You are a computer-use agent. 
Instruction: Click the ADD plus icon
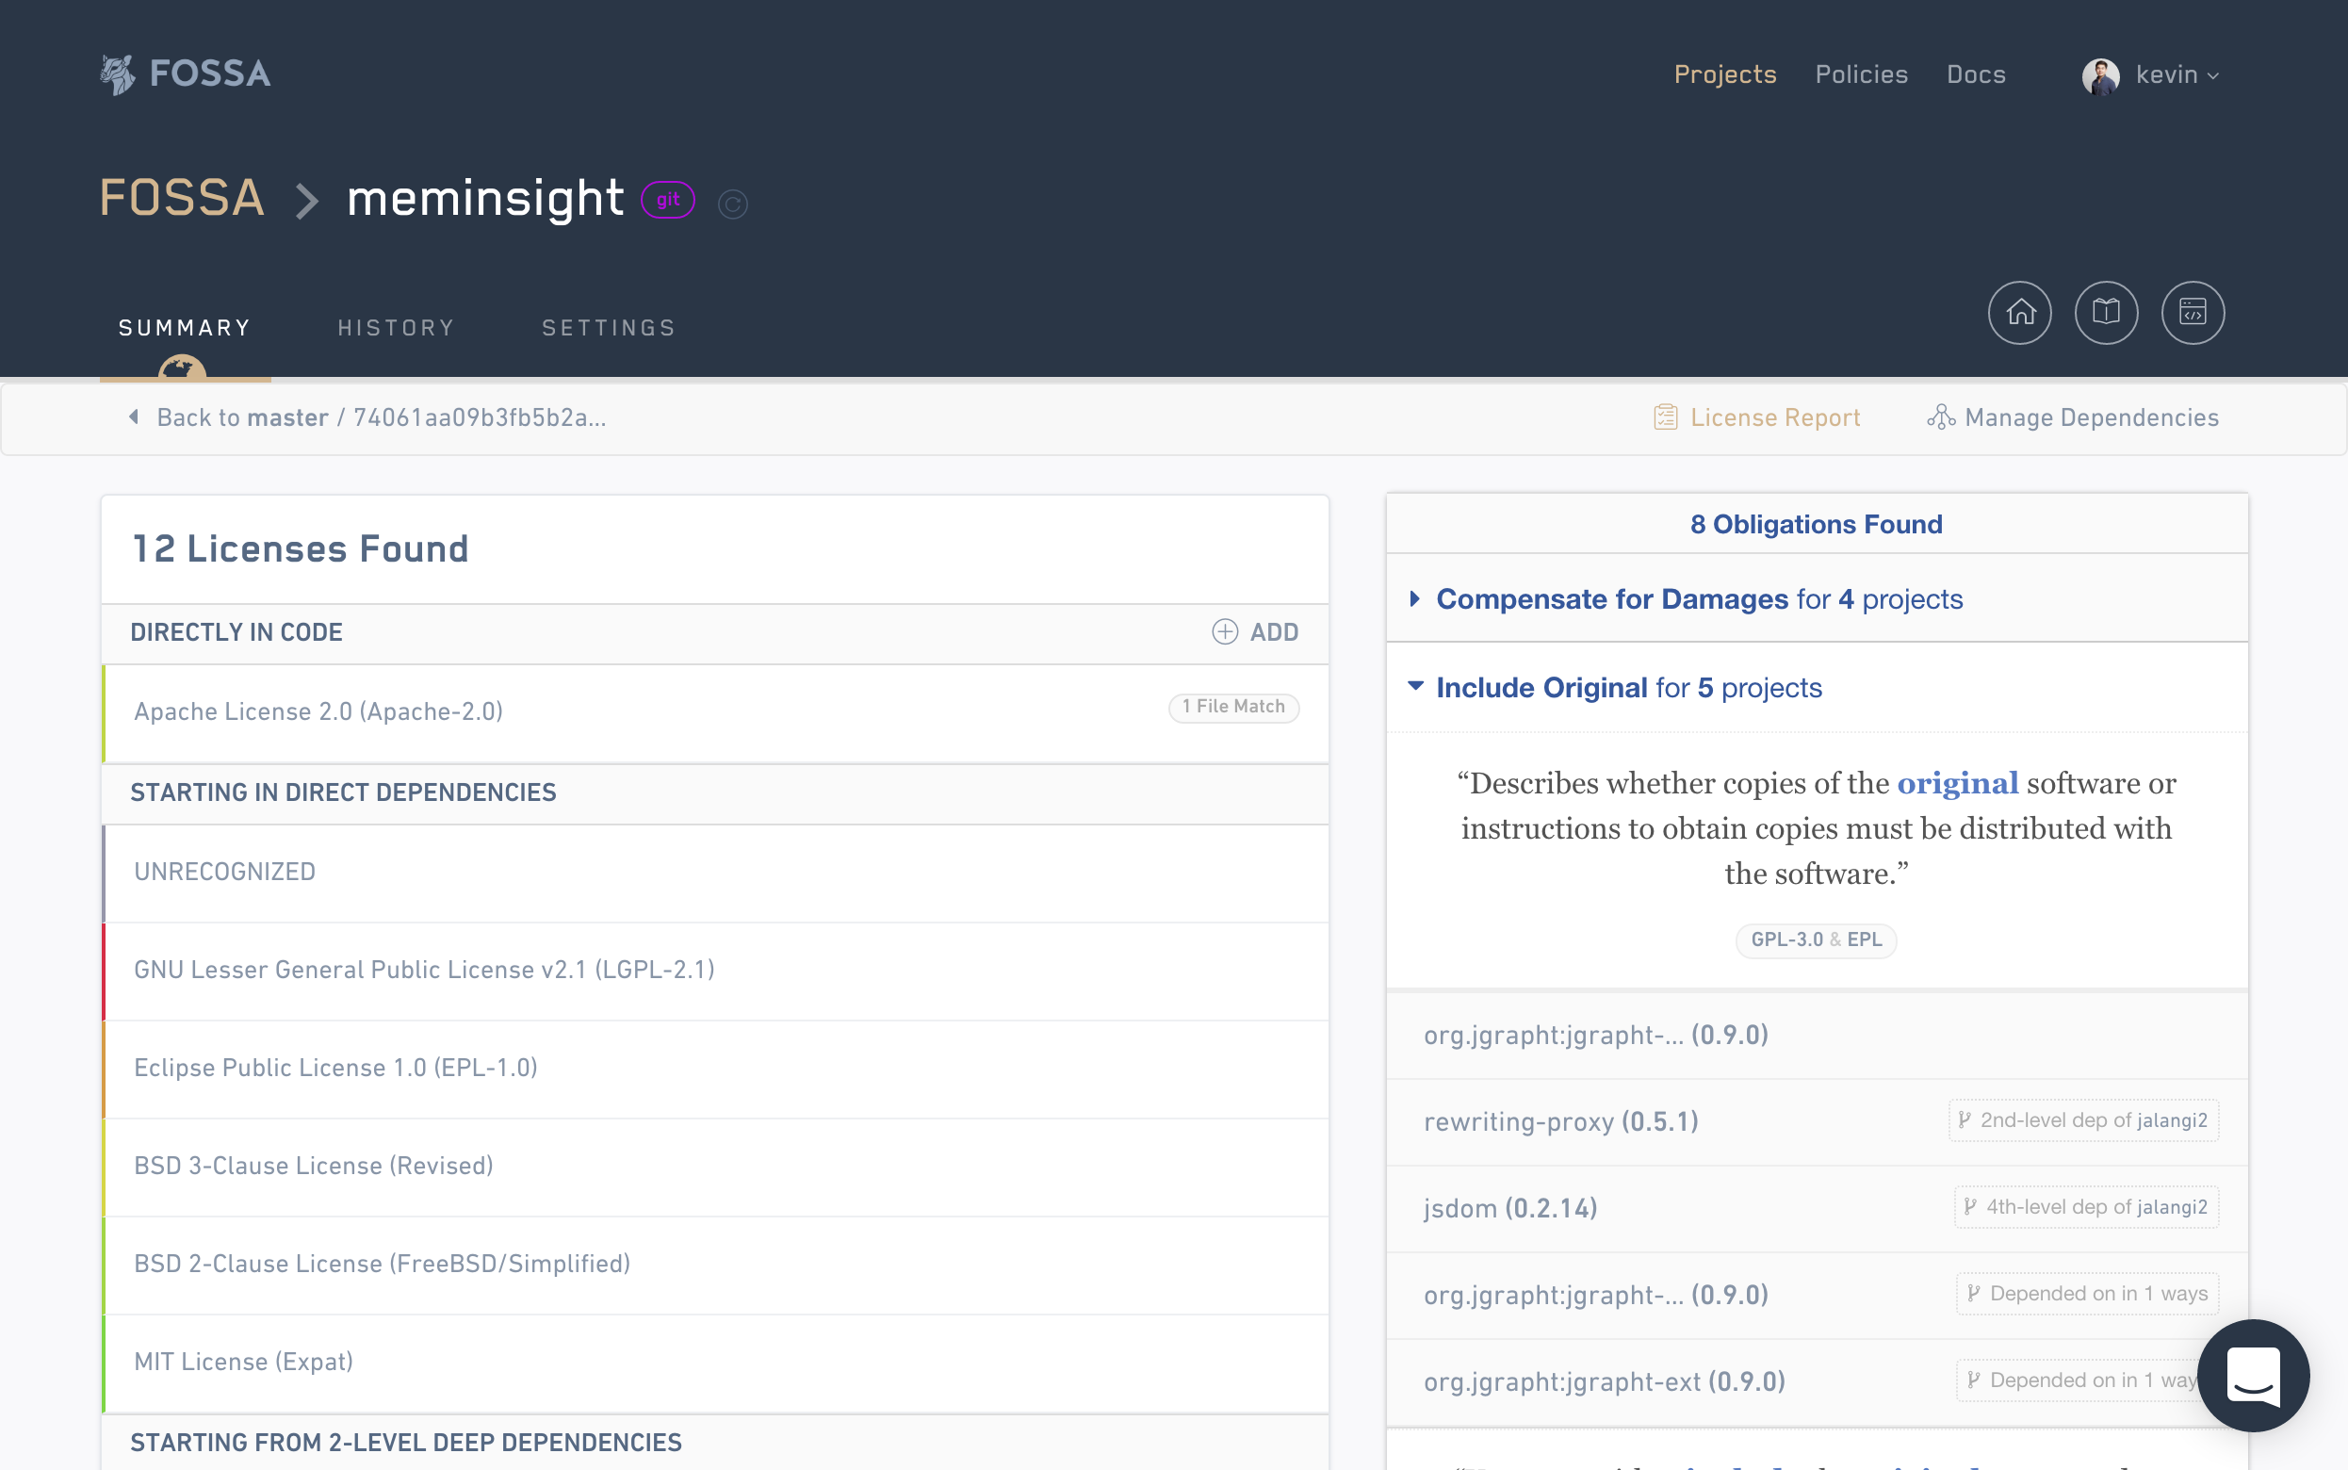pos(1225,632)
